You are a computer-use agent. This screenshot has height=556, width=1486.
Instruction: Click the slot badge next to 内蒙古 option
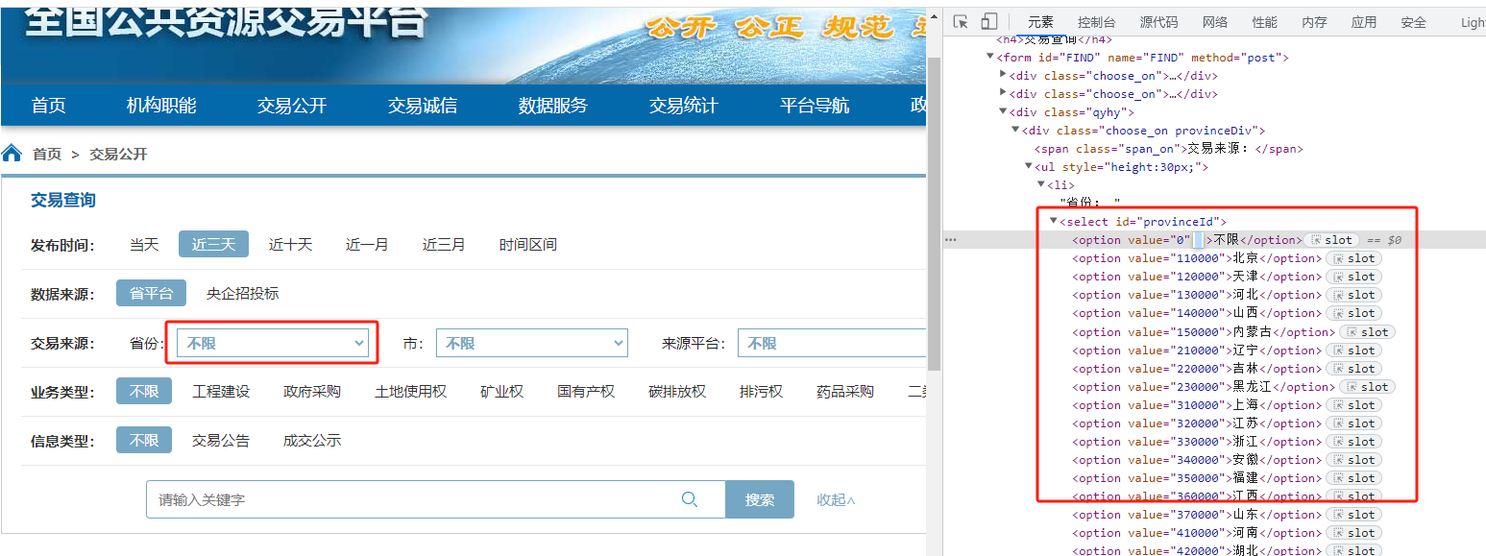[1367, 332]
